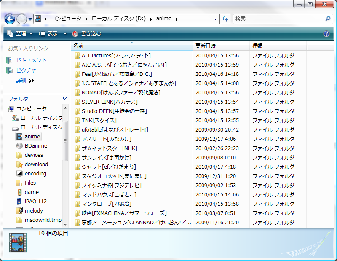Select コンピュータ in the folder tree
Viewport: 337px width, 261px height.
(31, 109)
